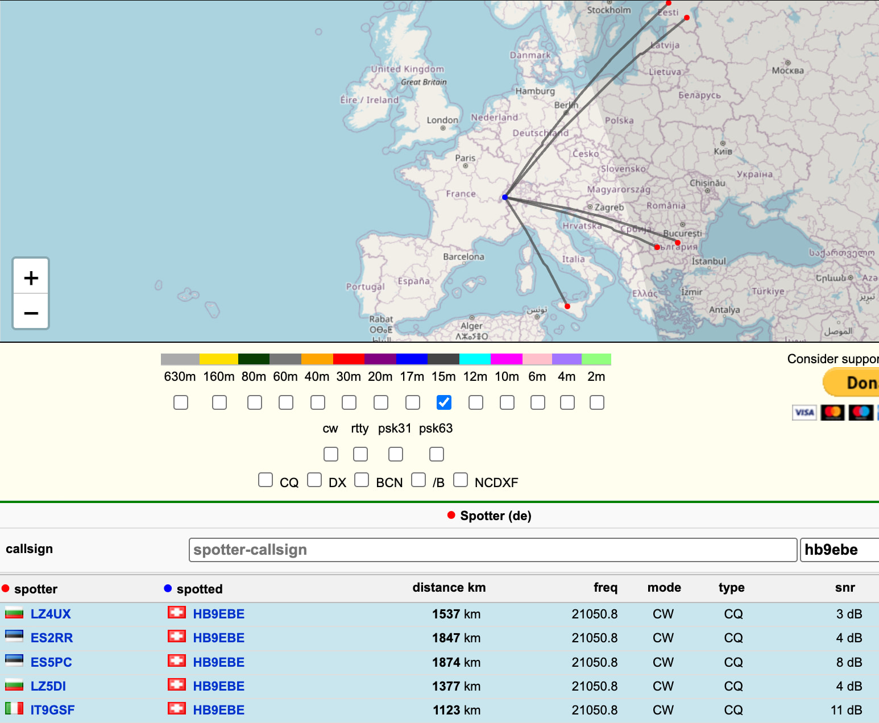Click the Estonian flag beside ES2RR
The image size is (879, 723).
[14, 637]
